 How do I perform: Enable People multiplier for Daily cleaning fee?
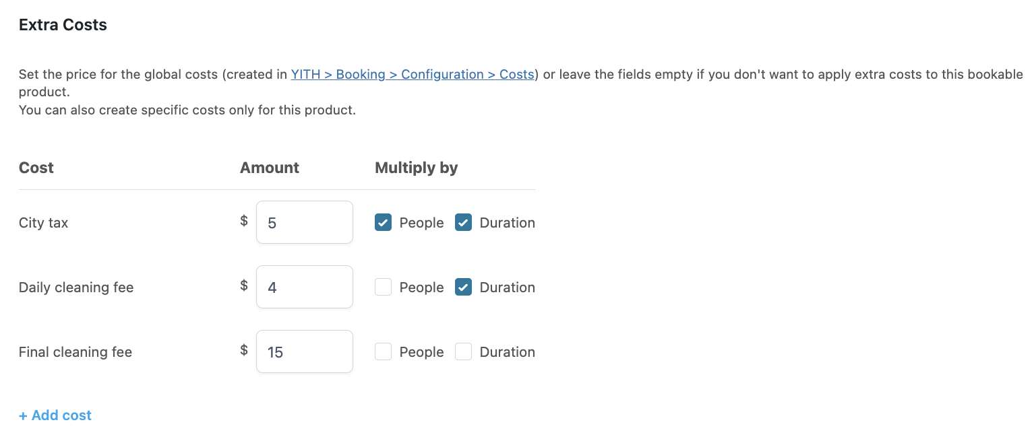pos(383,288)
